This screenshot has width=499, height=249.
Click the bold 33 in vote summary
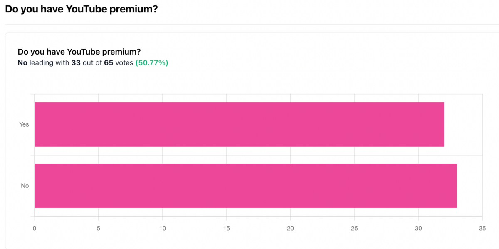76,63
